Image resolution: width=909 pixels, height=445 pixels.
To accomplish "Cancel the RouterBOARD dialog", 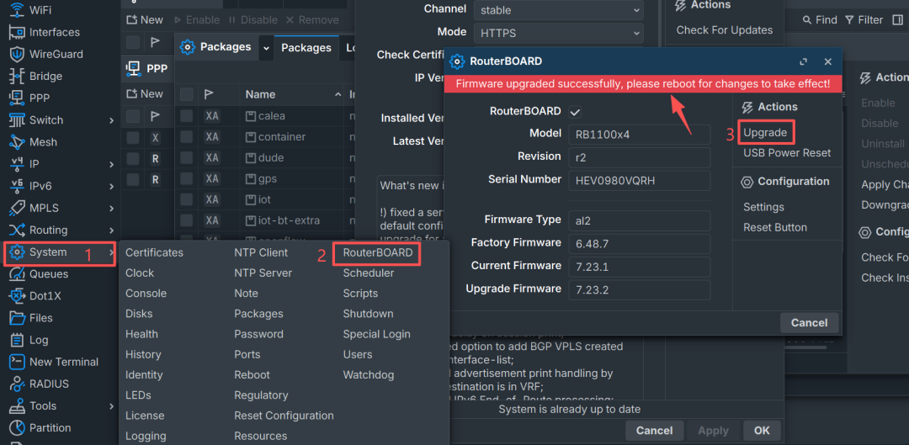I will coord(810,323).
